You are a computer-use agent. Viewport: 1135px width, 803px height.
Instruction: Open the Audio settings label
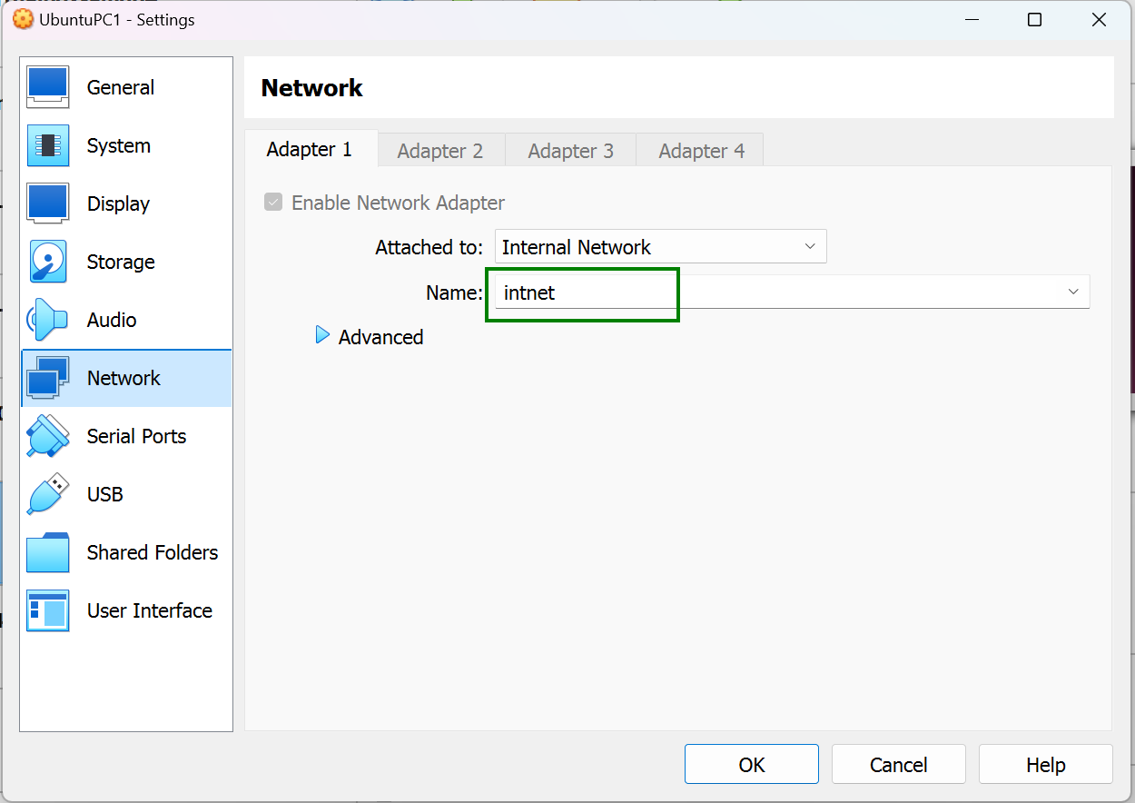(112, 320)
